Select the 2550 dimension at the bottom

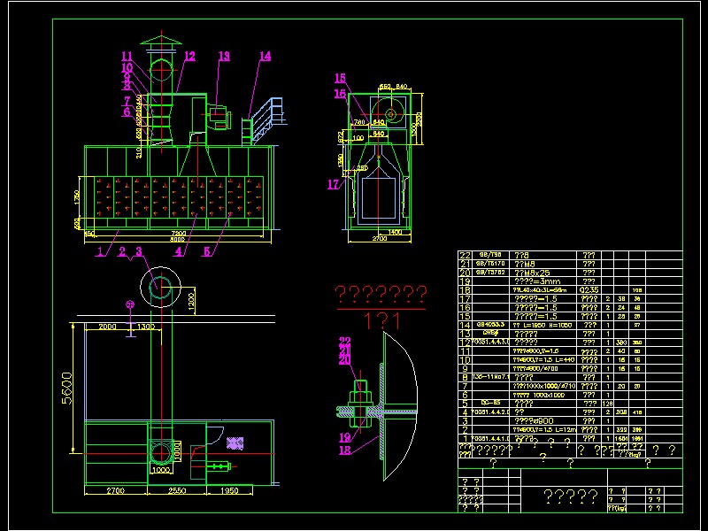(176, 490)
